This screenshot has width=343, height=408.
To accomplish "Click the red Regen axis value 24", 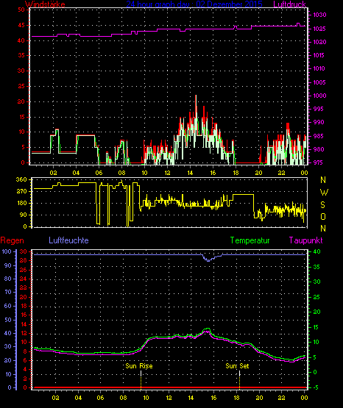I will point(24,279).
